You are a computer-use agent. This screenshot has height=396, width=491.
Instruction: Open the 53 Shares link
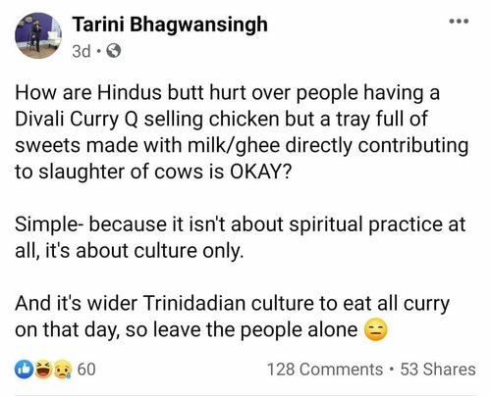(438, 370)
